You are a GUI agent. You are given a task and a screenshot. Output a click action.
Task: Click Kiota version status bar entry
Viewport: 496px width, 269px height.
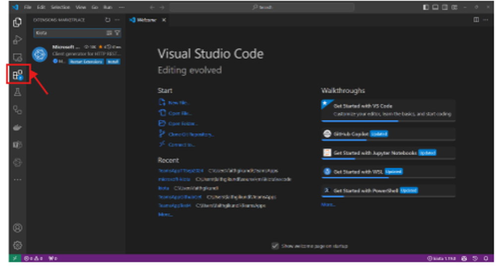point(441,259)
